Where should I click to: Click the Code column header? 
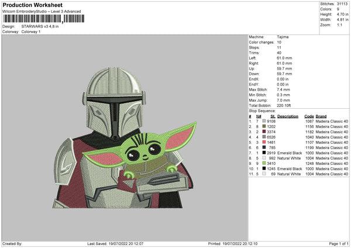pos(309,116)
